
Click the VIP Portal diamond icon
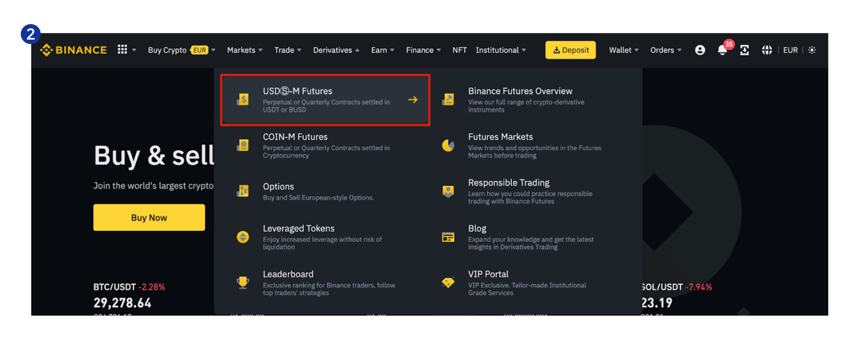(x=448, y=282)
